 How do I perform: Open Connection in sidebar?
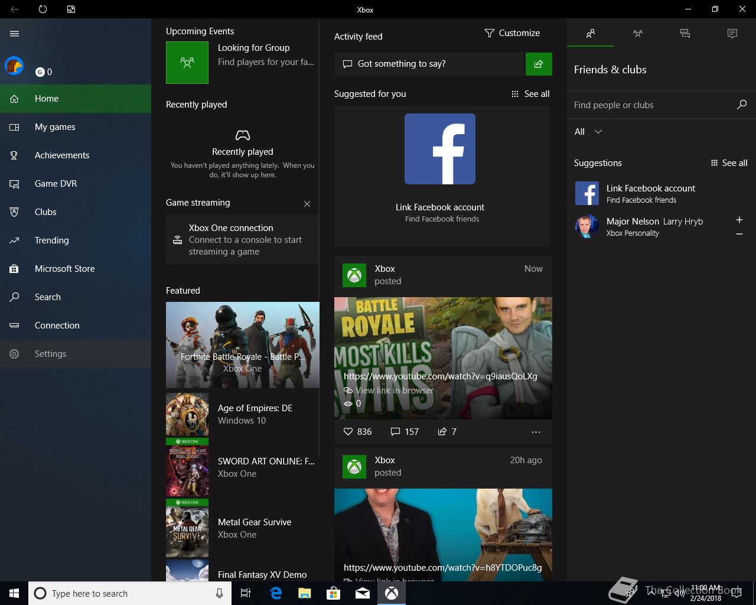pyautogui.click(x=76, y=326)
